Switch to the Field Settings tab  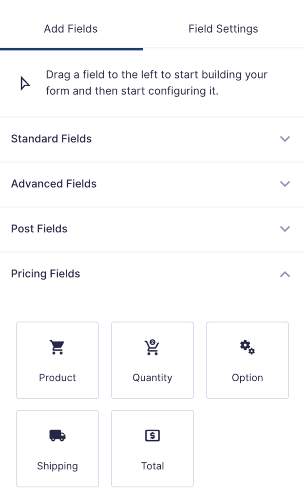point(223,29)
